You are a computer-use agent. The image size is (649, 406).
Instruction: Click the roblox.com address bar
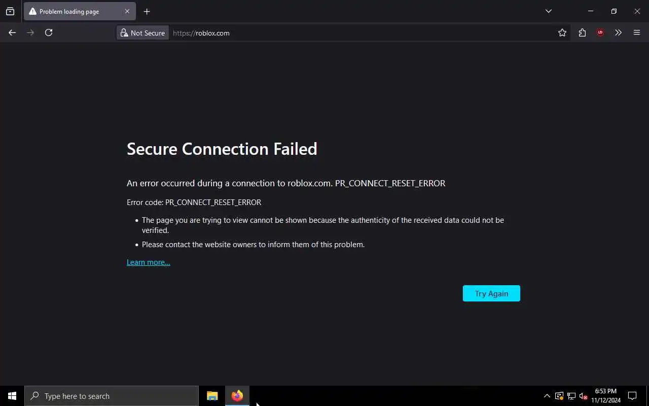click(x=355, y=33)
